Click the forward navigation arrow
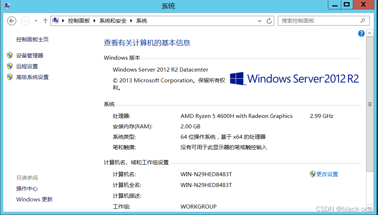 [x=25, y=21]
